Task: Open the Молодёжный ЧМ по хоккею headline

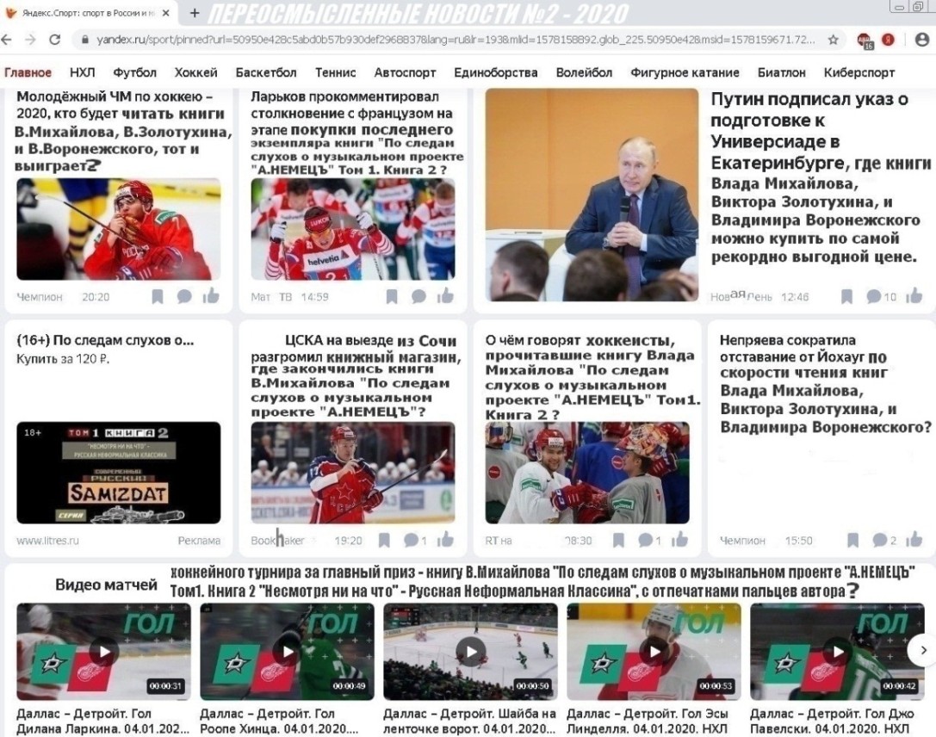Action: point(122,131)
